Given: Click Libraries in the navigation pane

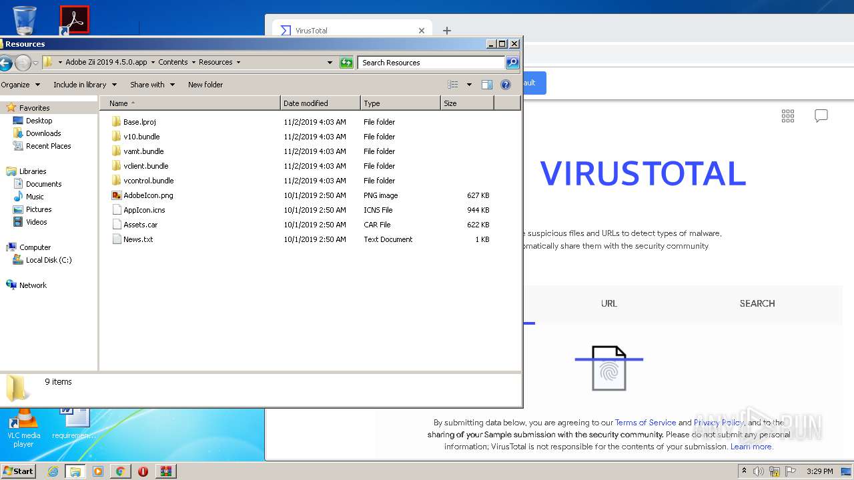Looking at the screenshot, I should click(33, 171).
